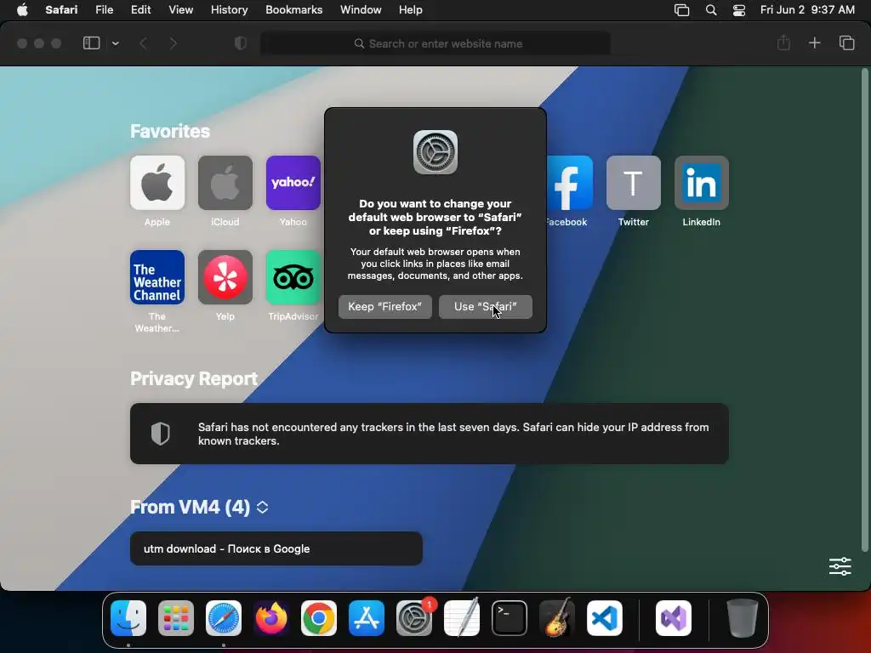Open Spotlight search in menu bar

[710, 10]
